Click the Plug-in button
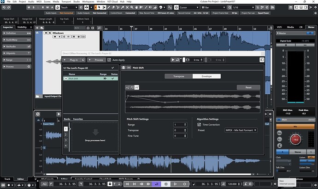Screen dimensions: 318x189 coord(74,60)
